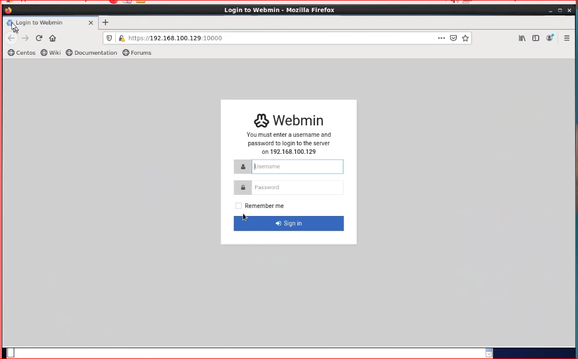The height and width of the screenshot is (359, 578).
Task: Click the Firefox logo in title bar
Action: 8,10
